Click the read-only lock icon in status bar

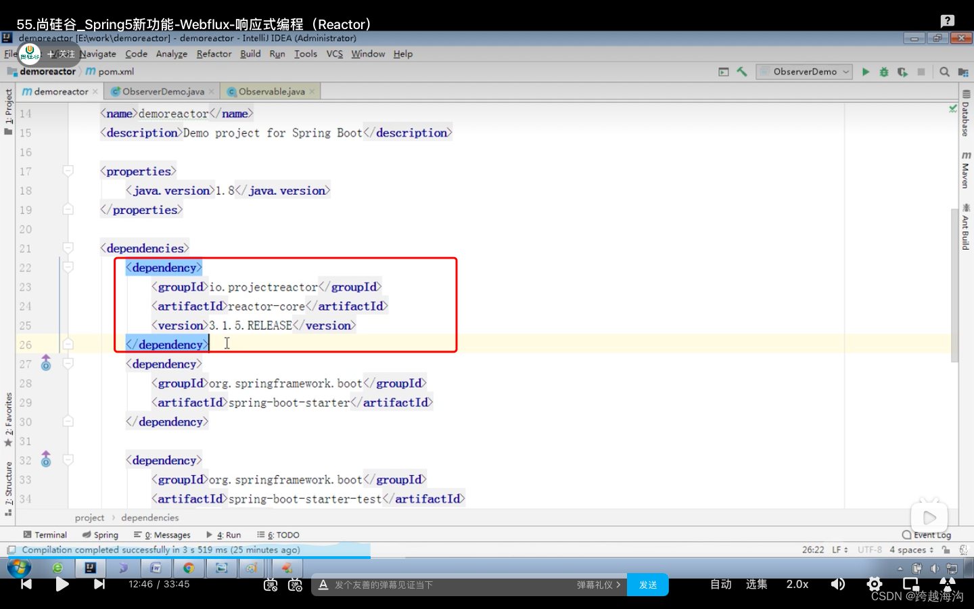[x=946, y=550]
